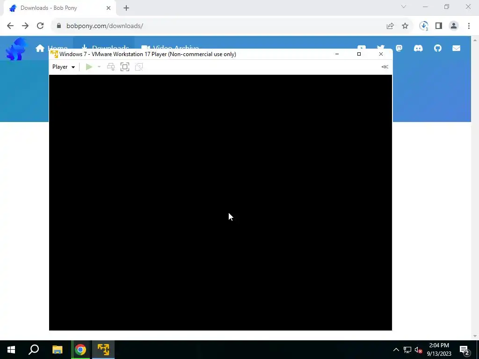Click the VMware Player taskbar icon

[103, 350]
